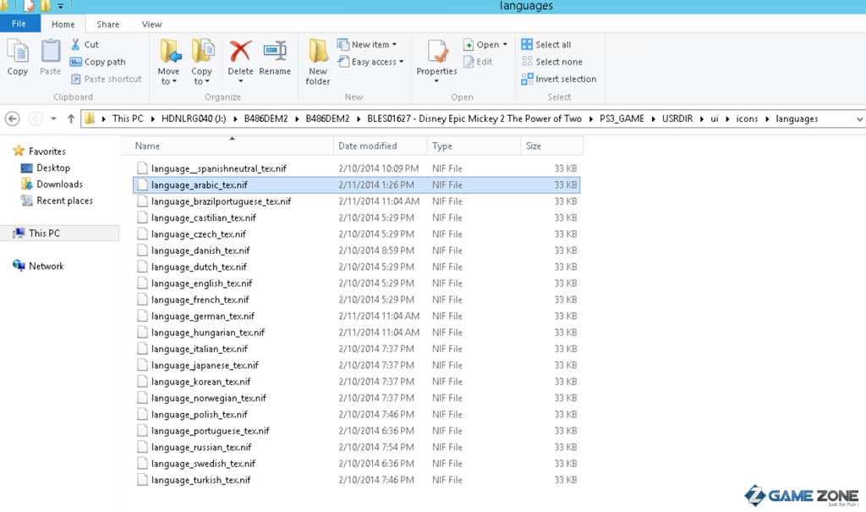Select language_english_tex.nif file
866x512 pixels.
click(356, 284)
